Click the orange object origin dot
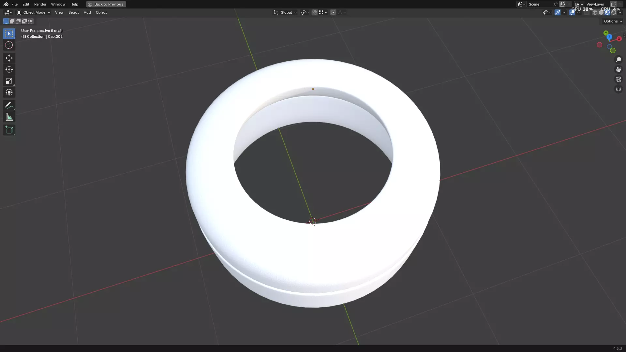Image resolution: width=626 pixels, height=352 pixels. (x=313, y=89)
